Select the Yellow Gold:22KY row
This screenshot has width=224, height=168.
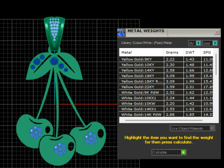point(166,87)
